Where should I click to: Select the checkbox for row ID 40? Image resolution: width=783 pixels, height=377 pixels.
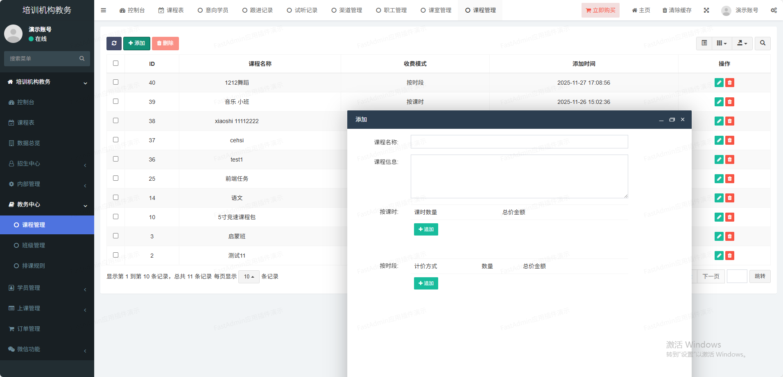pyautogui.click(x=115, y=82)
